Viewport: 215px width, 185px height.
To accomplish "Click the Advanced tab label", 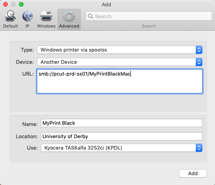I will point(69,26).
